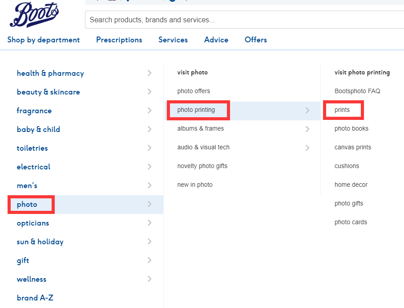The height and width of the screenshot is (308, 404).
Task: Select the Services navigation item
Action: tap(173, 40)
